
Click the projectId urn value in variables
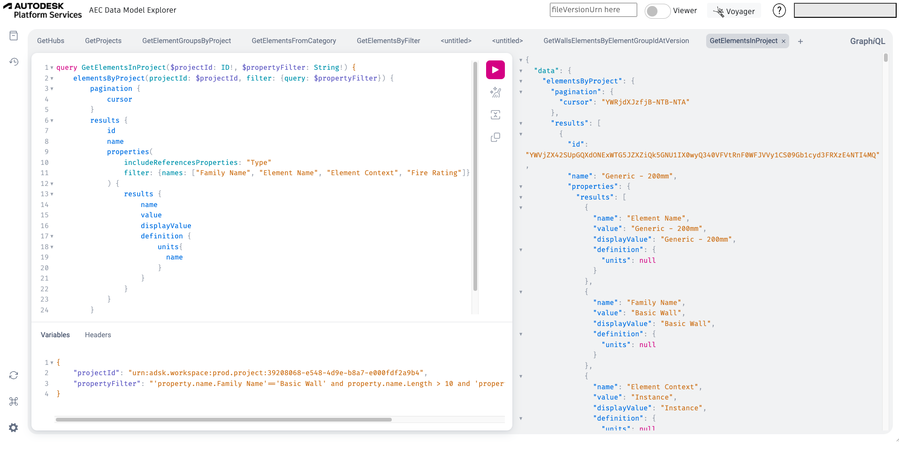coord(276,373)
